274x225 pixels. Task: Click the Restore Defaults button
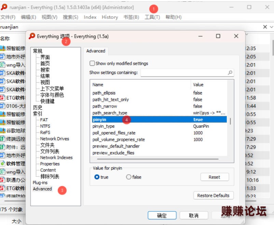(x=214, y=195)
